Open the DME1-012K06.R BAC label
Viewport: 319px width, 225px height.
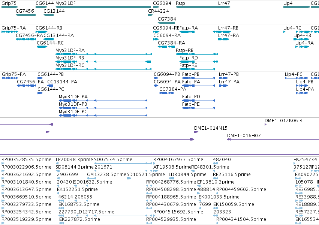pos(284,121)
